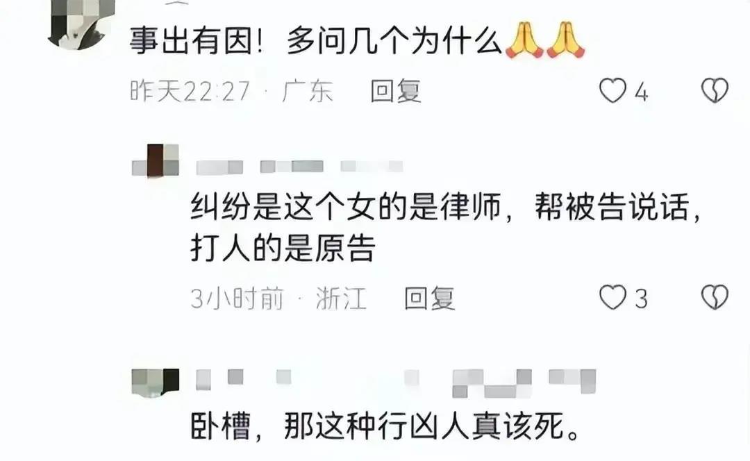Tap the like count 4
The image size is (750, 461).
click(642, 92)
